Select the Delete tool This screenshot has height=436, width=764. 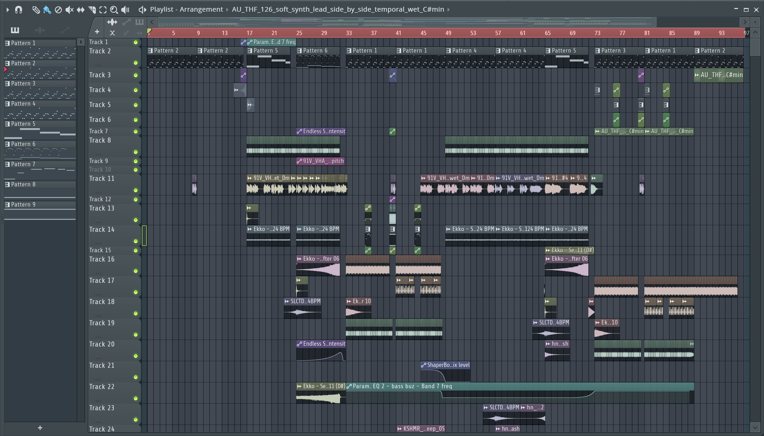tap(58, 10)
